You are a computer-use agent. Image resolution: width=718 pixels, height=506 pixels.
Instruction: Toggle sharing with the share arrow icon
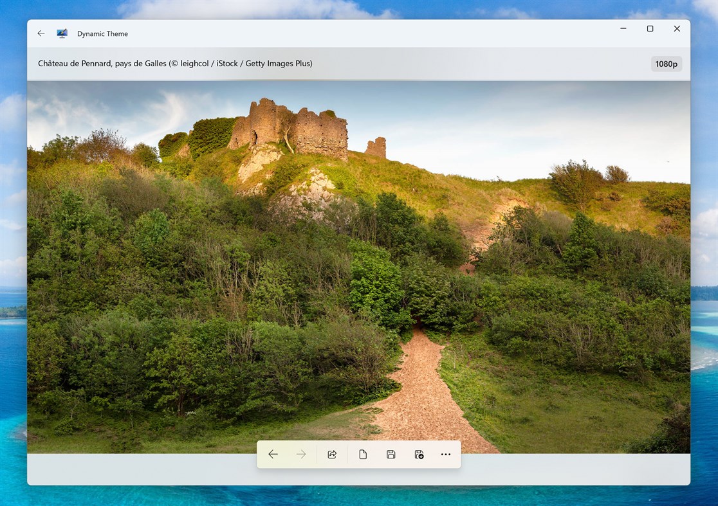click(332, 454)
